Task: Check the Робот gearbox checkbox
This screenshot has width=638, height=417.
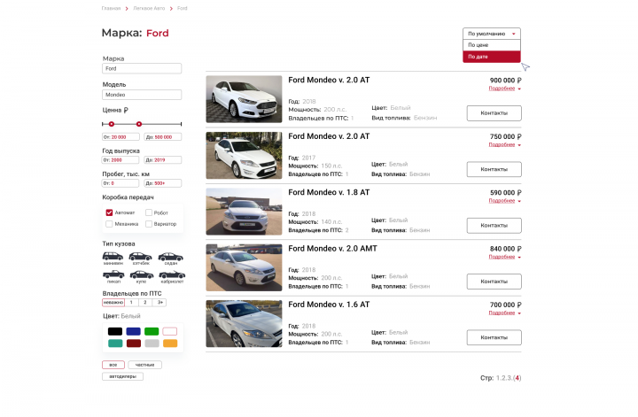Action: click(x=149, y=212)
